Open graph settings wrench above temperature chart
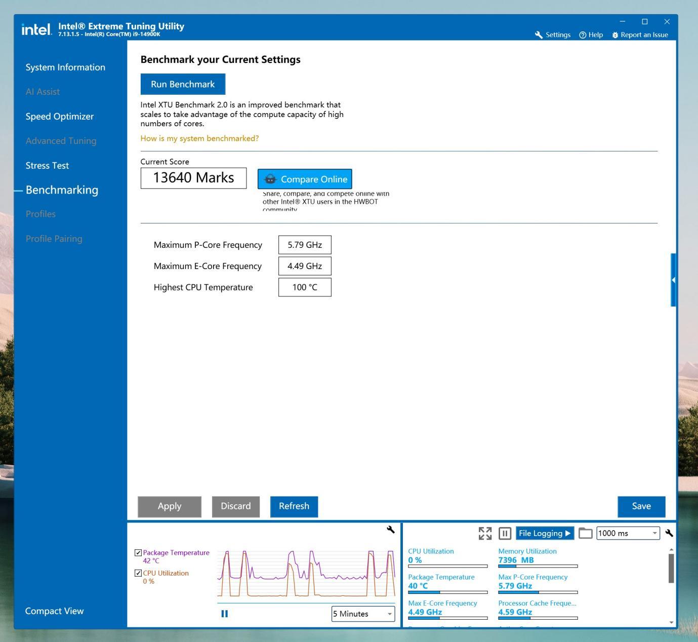698x642 pixels. tap(391, 530)
